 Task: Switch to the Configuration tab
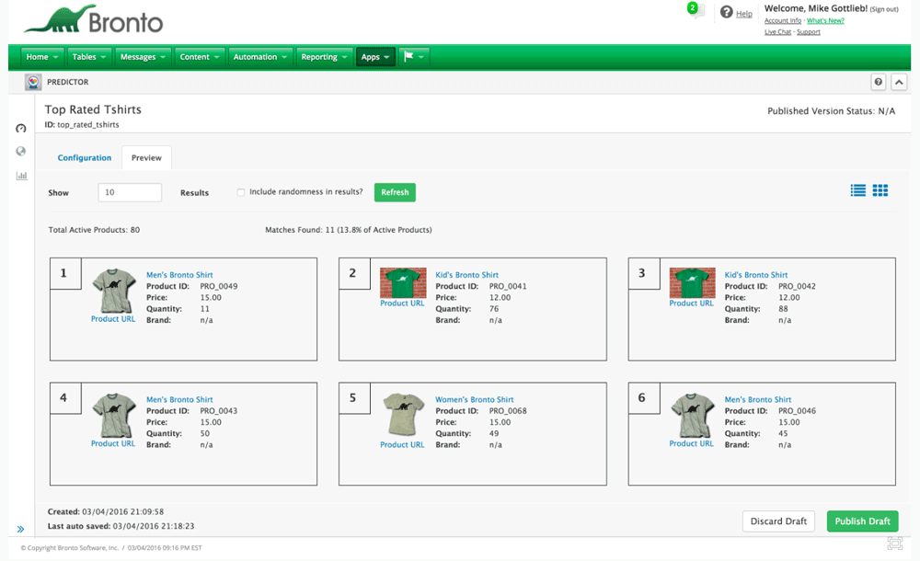85,158
